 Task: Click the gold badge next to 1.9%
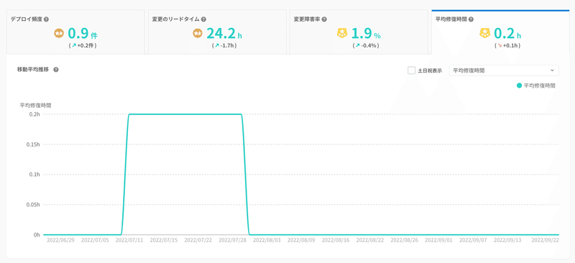[342, 34]
